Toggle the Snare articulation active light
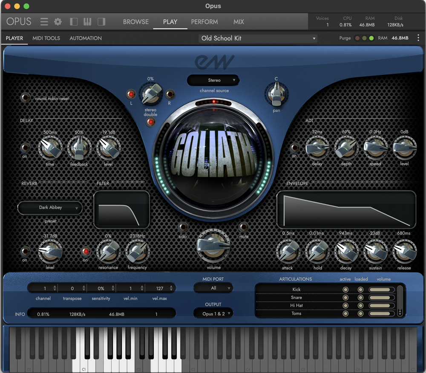The height and width of the screenshot is (373, 426). tap(345, 298)
